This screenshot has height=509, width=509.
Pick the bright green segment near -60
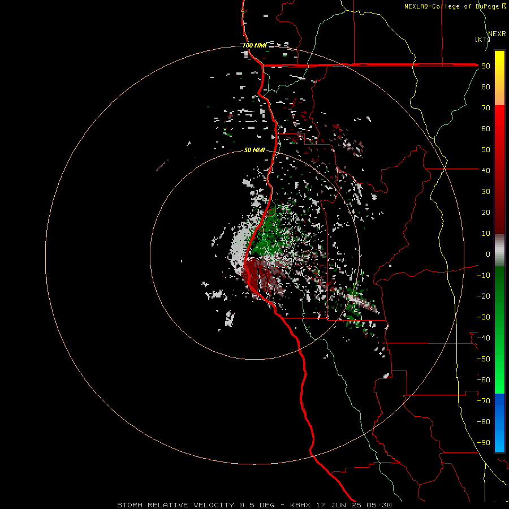tap(499, 380)
